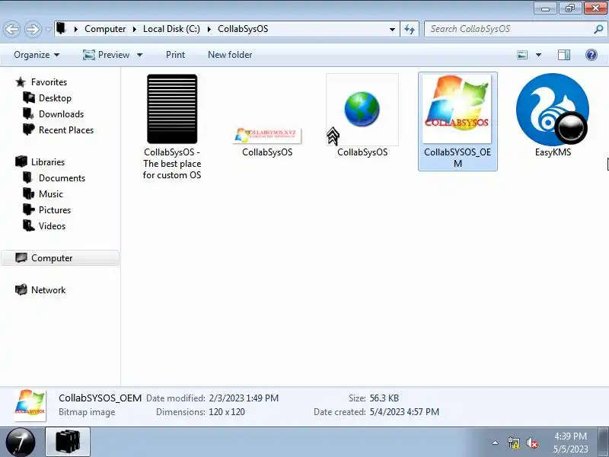Click the Preview toolbar button
Image resolution: width=609 pixels, height=457 pixels.
tap(107, 55)
